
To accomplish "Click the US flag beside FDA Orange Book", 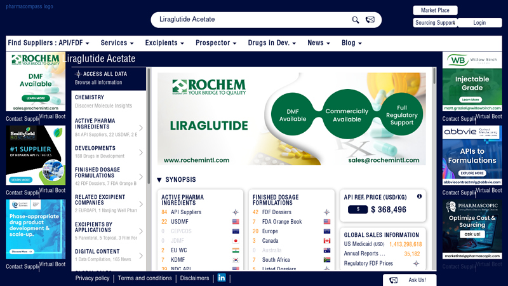I will (327, 222).
